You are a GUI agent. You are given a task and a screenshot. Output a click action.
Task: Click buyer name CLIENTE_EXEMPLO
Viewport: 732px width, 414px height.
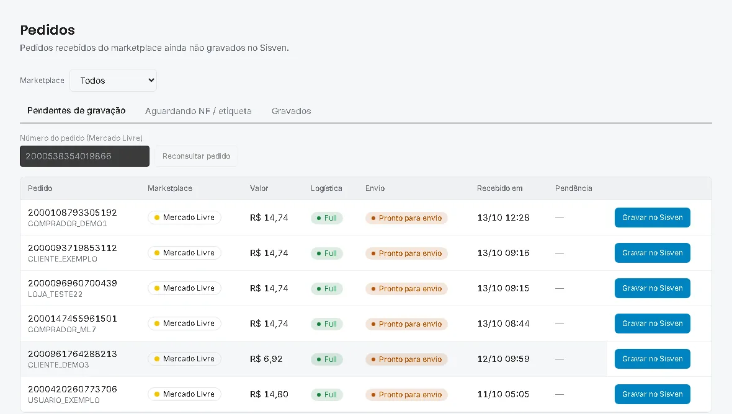(63, 259)
